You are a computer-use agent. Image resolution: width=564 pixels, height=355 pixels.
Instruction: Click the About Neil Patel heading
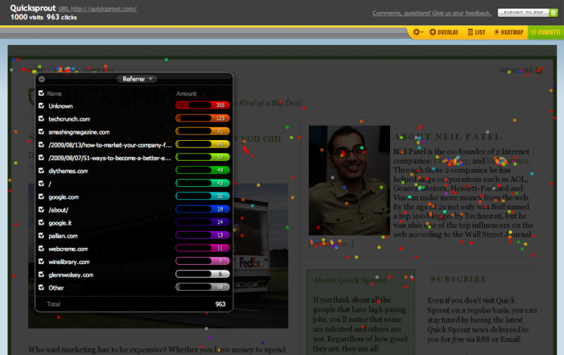coord(447,137)
